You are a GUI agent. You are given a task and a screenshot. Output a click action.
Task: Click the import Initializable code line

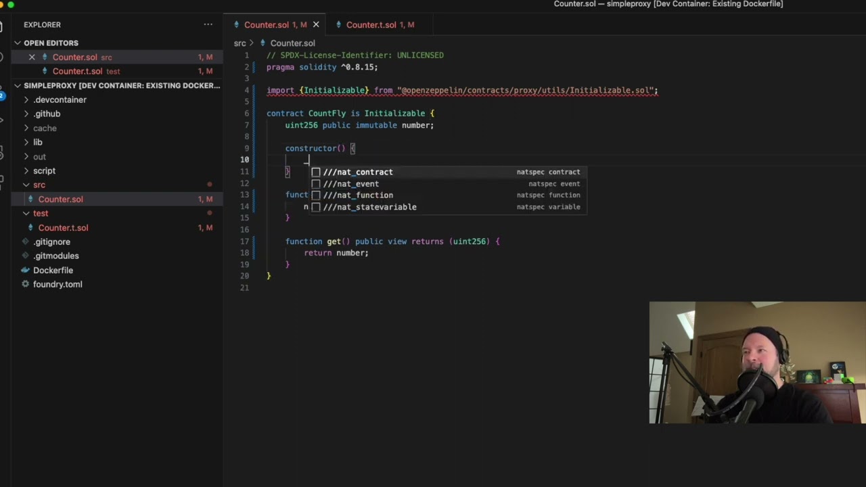tap(462, 91)
